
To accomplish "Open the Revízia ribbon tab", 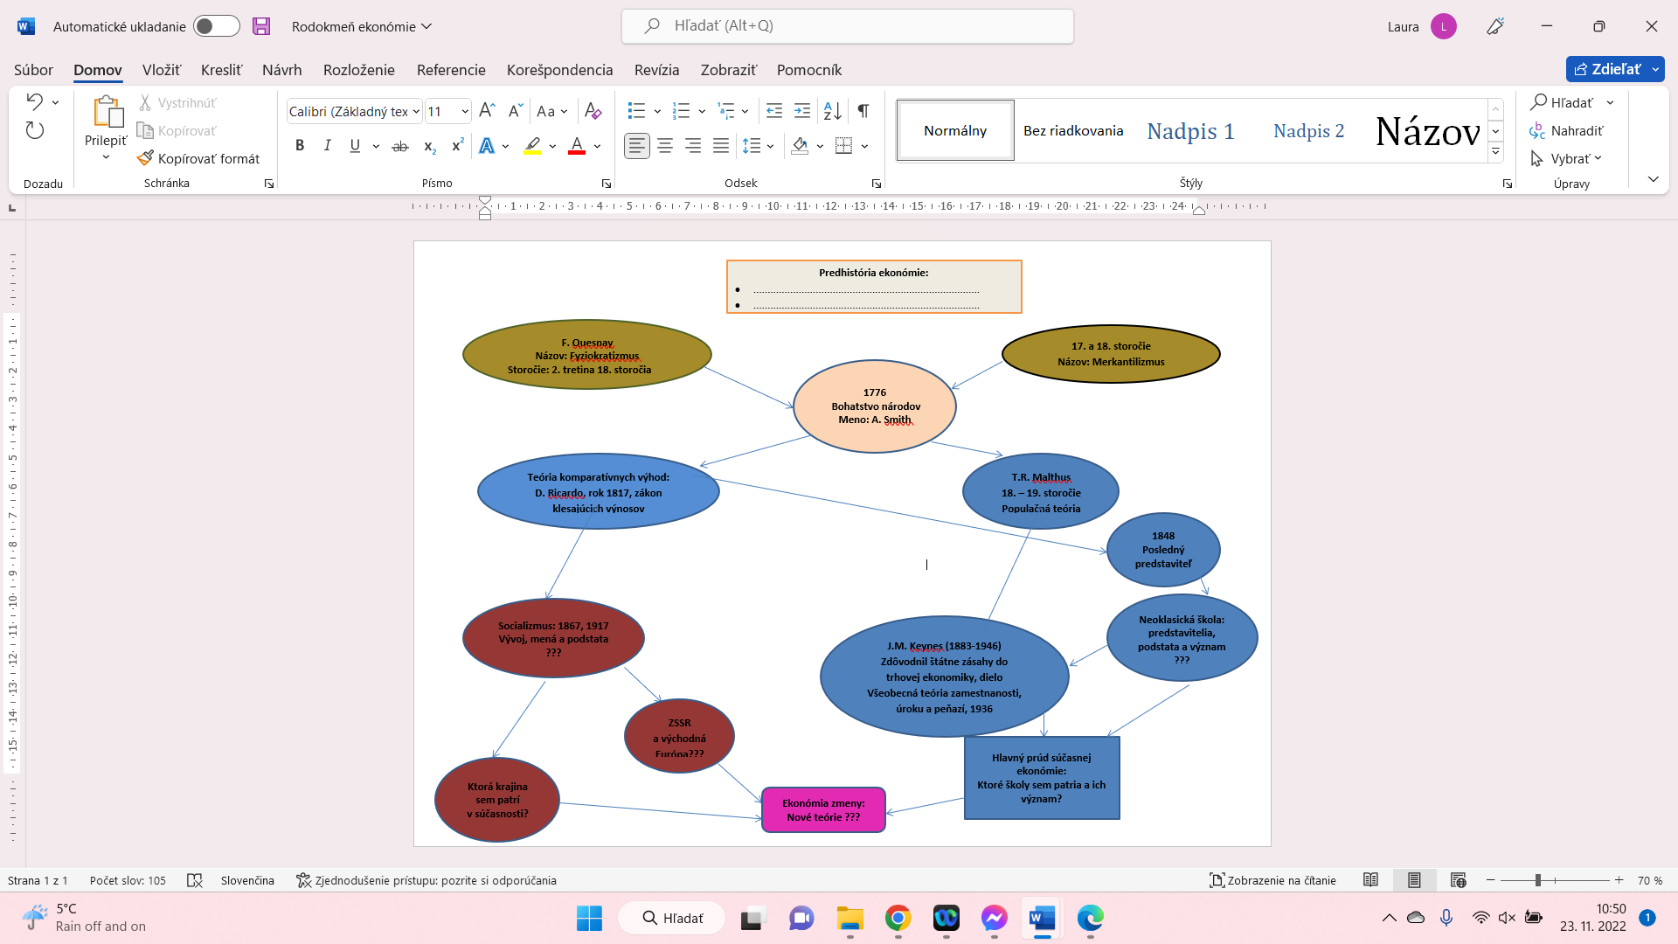I will pos(656,70).
